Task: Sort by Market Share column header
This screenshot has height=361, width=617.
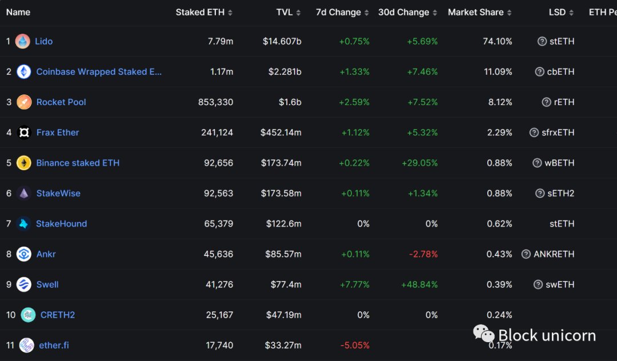Action: tap(479, 12)
